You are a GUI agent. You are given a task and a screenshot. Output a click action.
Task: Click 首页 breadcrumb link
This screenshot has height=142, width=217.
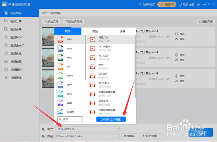[x=44, y=13]
